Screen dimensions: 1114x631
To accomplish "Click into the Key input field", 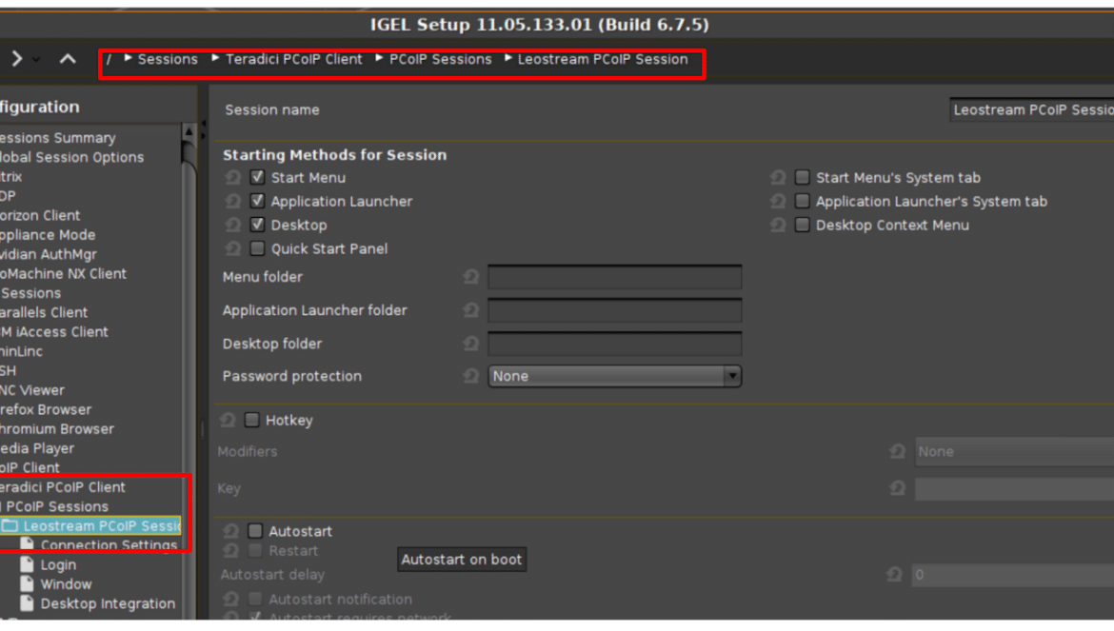I will coord(1015,488).
